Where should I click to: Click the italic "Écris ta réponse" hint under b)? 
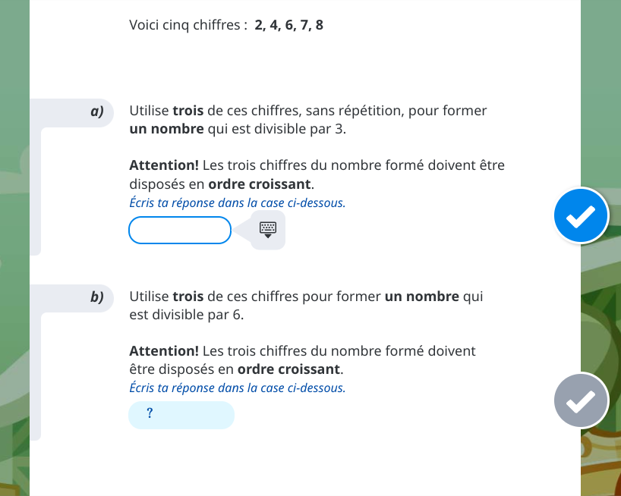coord(237,388)
